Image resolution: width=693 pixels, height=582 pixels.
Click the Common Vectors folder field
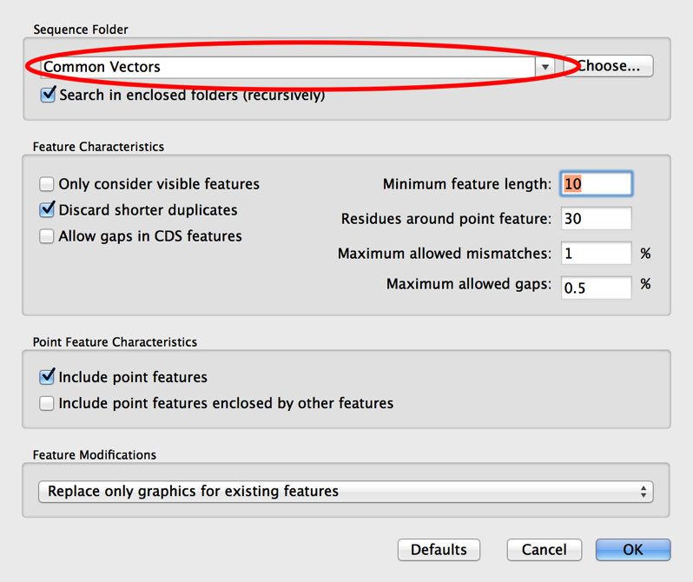pyautogui.click(x=287, y=67)
